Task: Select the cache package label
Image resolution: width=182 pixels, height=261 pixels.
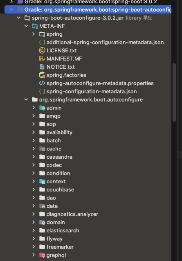Action: 54,149
